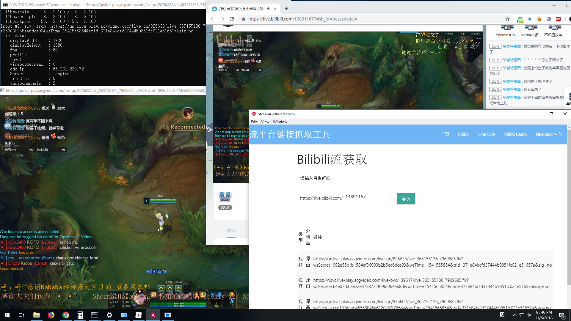Open the Edit menu in StreamGetterElectron
This screenshot has width=571, height=321.
(254, 122)
